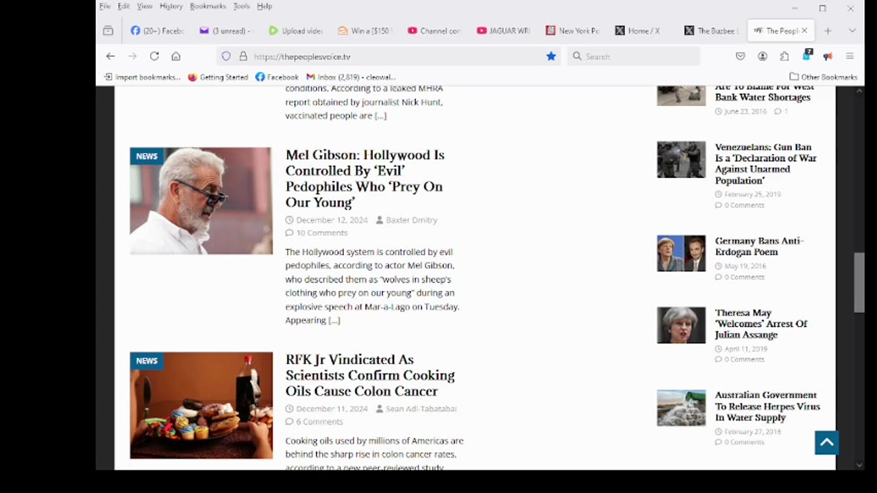Click the blue extension toolbar icon with badge
Image resolution: width=877 pixels, height=493 pixels.
tap(806, 55)
